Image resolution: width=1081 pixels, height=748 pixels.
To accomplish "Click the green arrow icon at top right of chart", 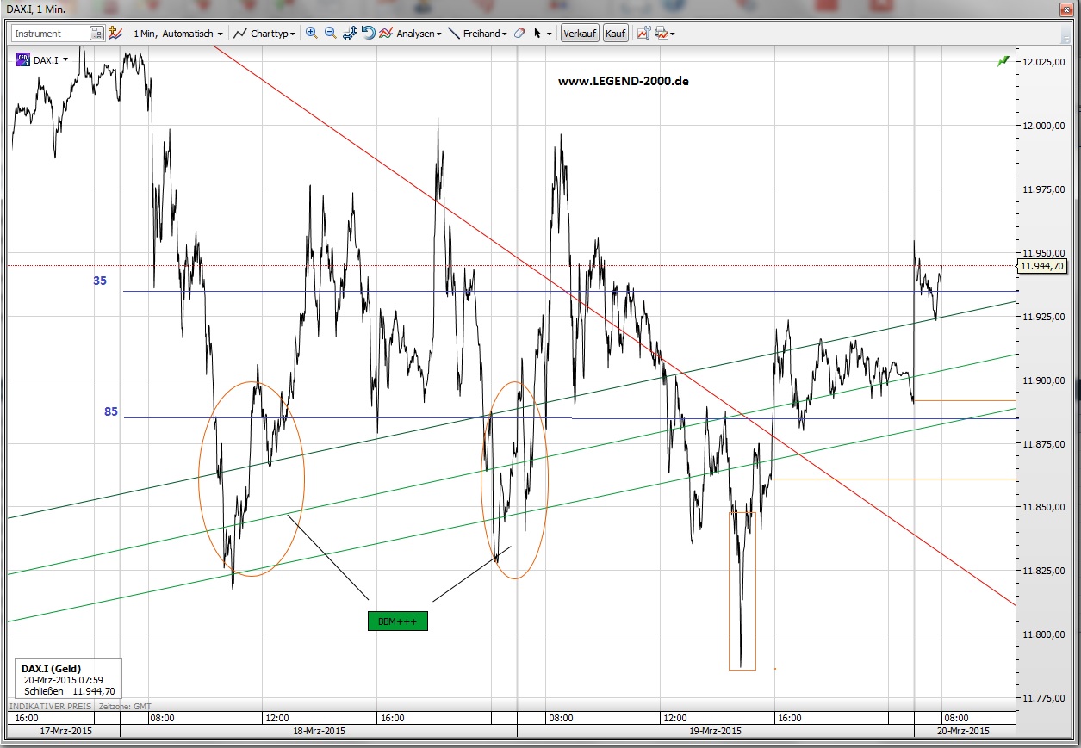I will click(x=1002, y=60).
